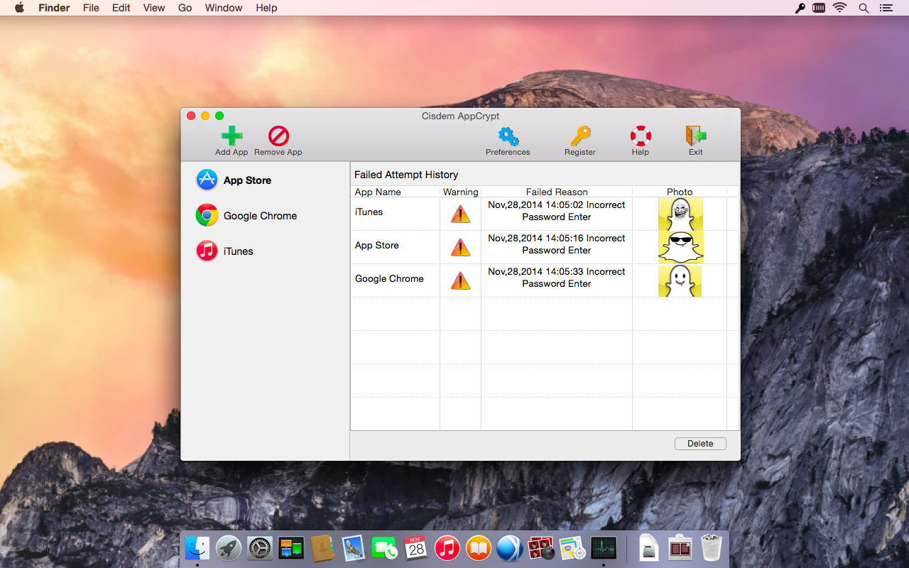The width and height of the screenshot is (909, 568).
Task: Open the iTunes music icon in the Dock
Action: (447, 547)
